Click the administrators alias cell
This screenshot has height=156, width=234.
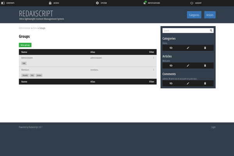pos(96,58)
